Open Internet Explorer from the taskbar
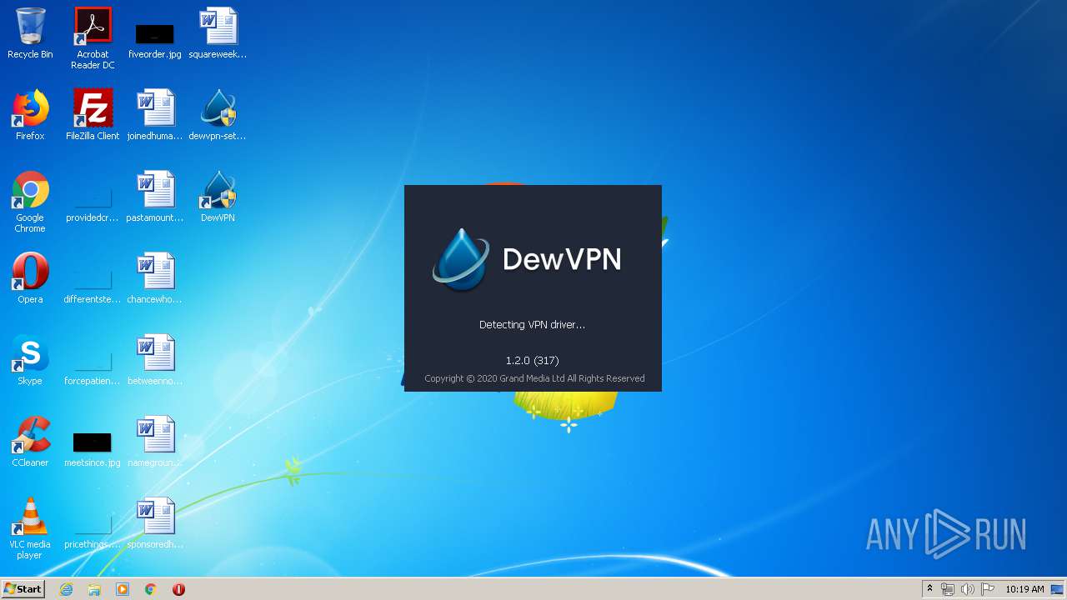 [66, 589]
